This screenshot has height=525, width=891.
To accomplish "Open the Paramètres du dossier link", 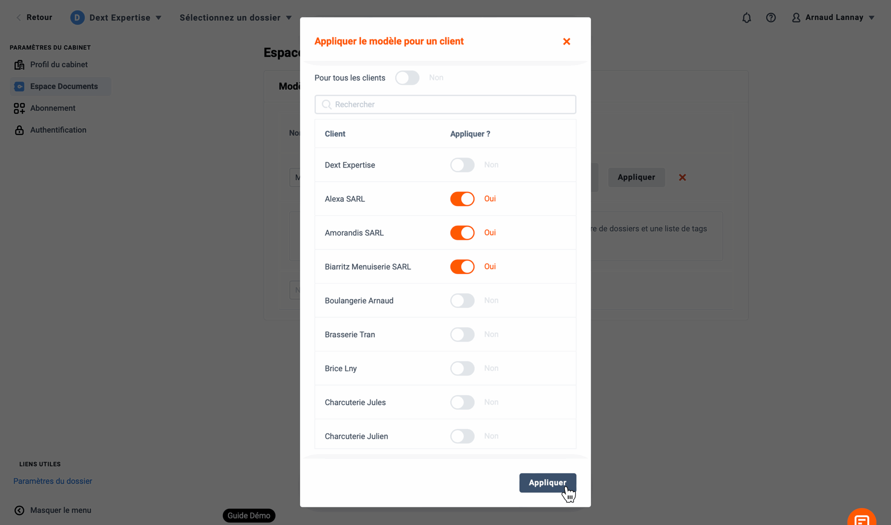I will [x=53, y=481].
